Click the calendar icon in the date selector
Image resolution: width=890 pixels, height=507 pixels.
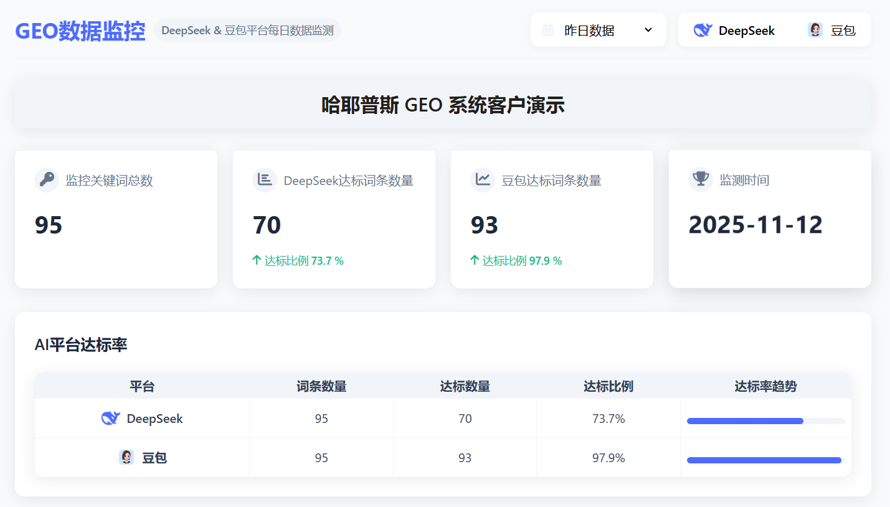click(551, 29)
